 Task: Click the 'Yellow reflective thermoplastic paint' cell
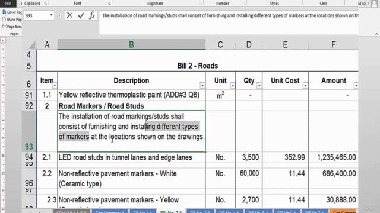point(131,95)
